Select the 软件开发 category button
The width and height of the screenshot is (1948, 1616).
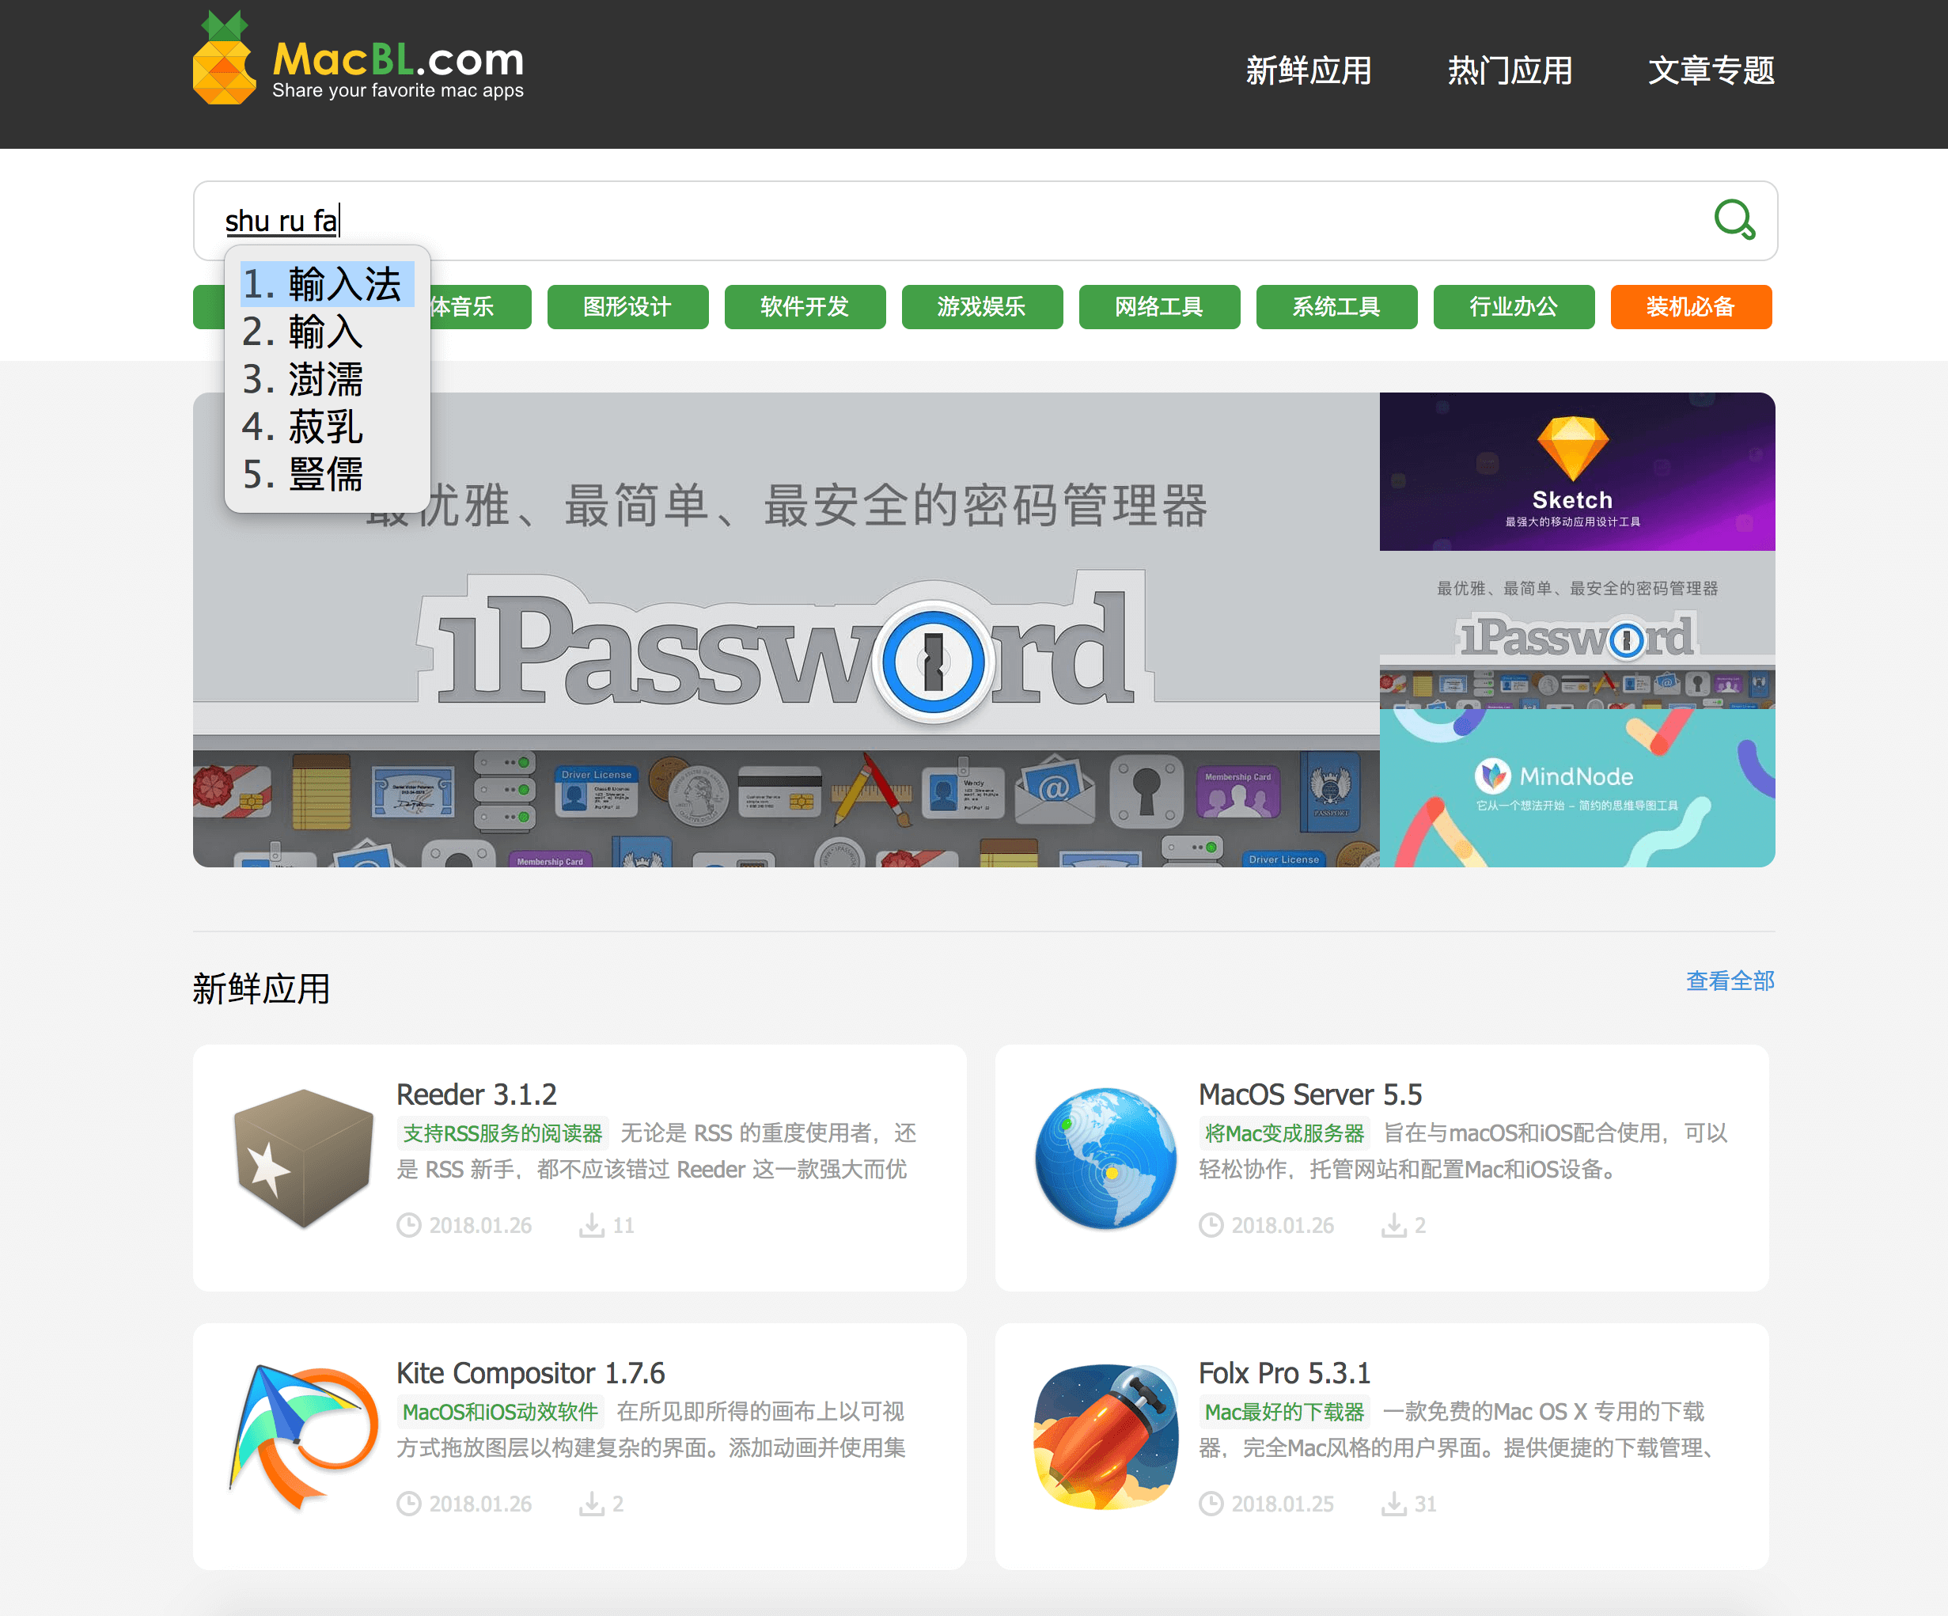coord(805,307)
